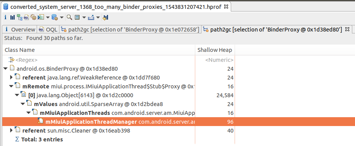Click the icon of the sun.misc.Cleaner row
Image resolution: width=355 pixels, height=146 pixels.
[18, 130]
